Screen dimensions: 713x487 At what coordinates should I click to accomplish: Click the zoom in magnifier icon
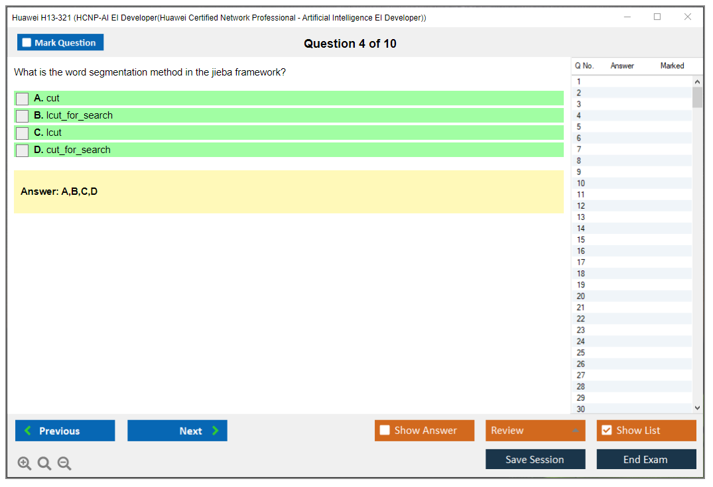tap(24, 464)
